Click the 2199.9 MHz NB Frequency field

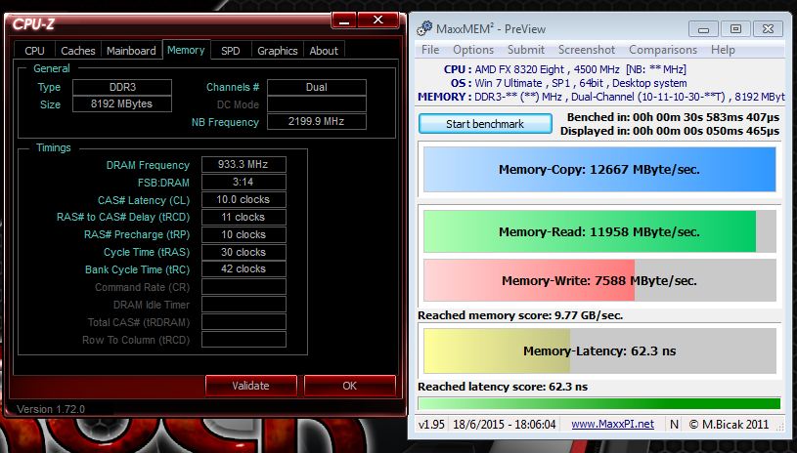[317, 122]
